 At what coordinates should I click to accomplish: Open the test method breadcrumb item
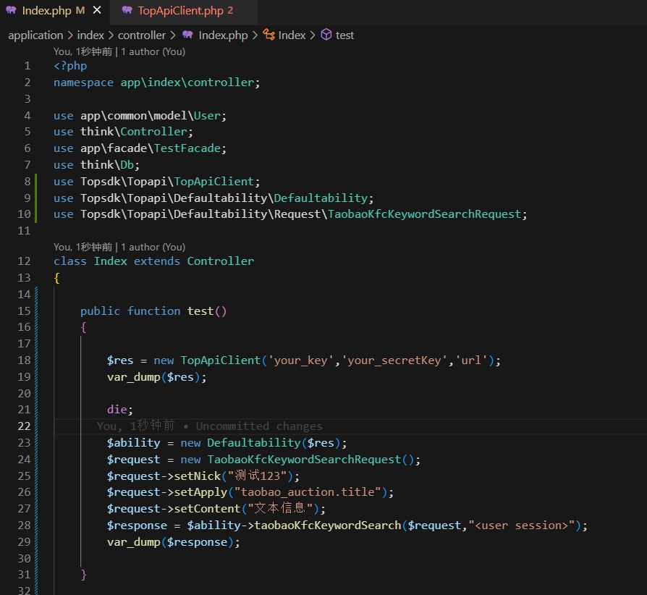tap(345, 35)
